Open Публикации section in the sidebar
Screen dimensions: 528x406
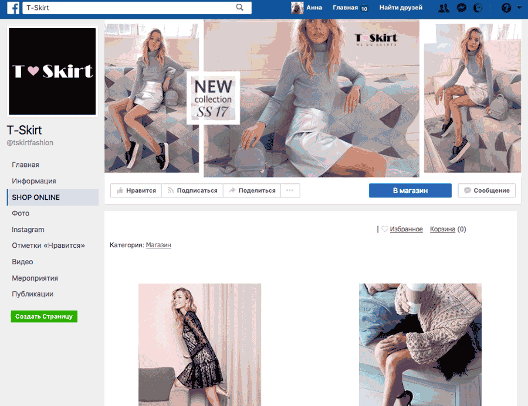pos(33,294)
